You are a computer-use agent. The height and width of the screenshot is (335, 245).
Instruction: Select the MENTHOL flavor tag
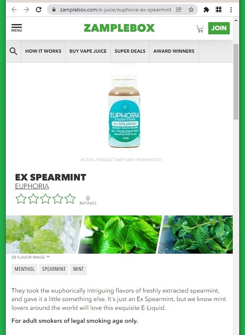pyautogui.click(x=24, y=269)
